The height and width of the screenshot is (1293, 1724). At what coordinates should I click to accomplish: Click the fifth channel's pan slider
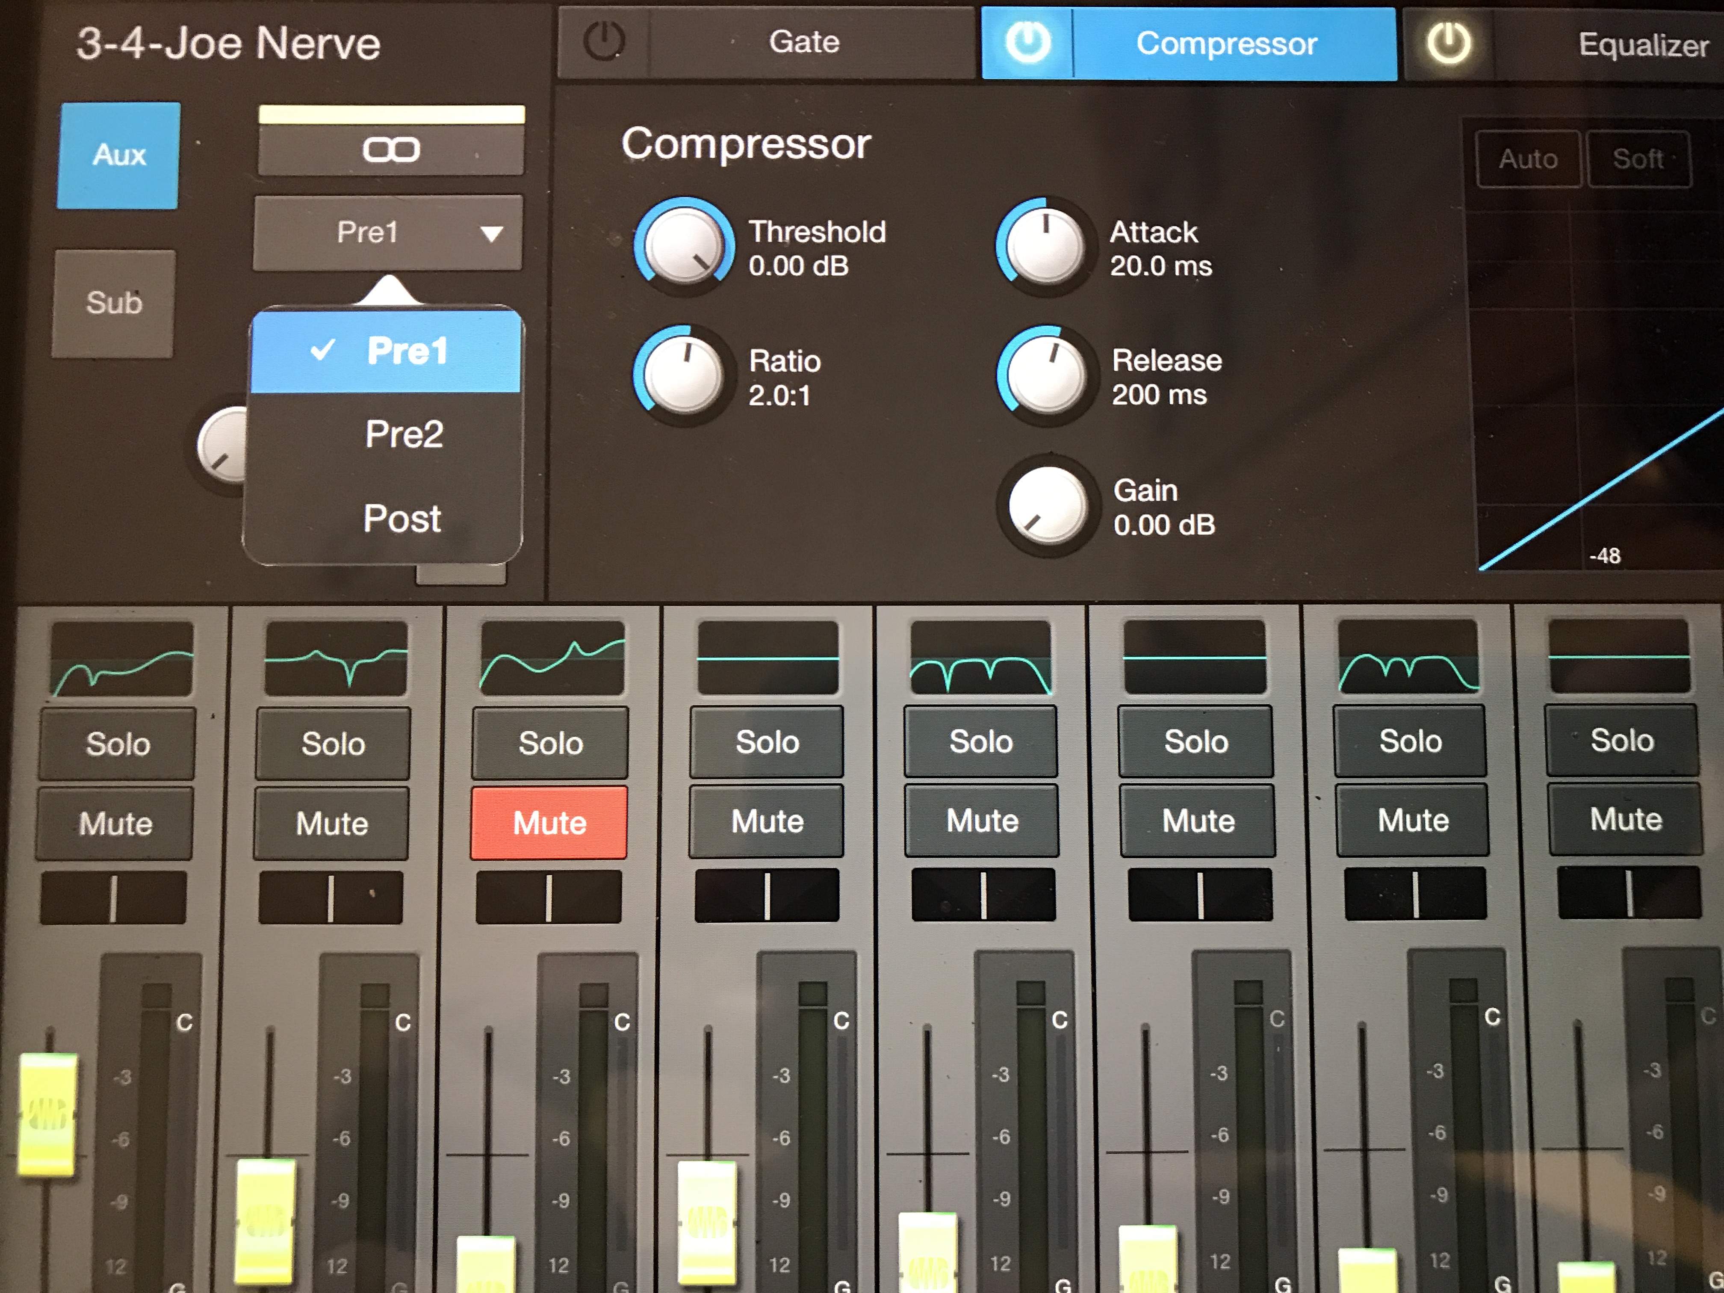(x=983, y=895)
